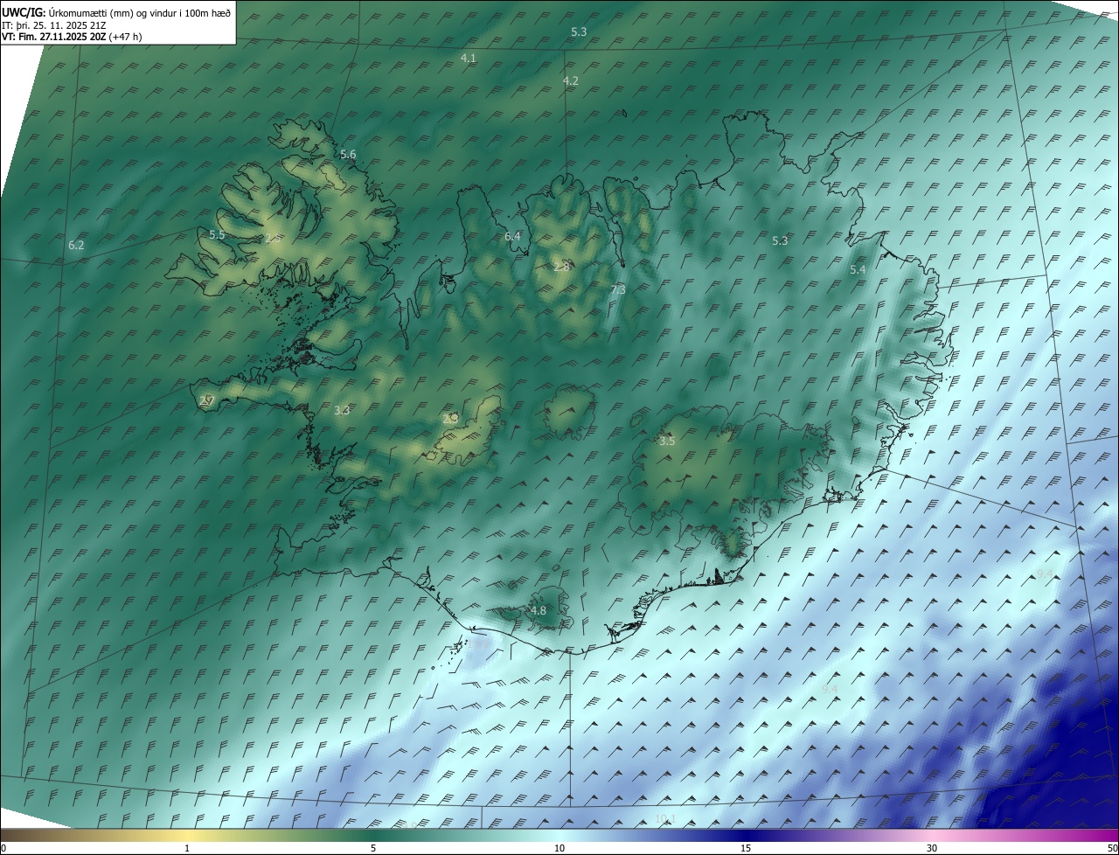Click legend tick label 30
The image size is (1119, 855).
932,849
